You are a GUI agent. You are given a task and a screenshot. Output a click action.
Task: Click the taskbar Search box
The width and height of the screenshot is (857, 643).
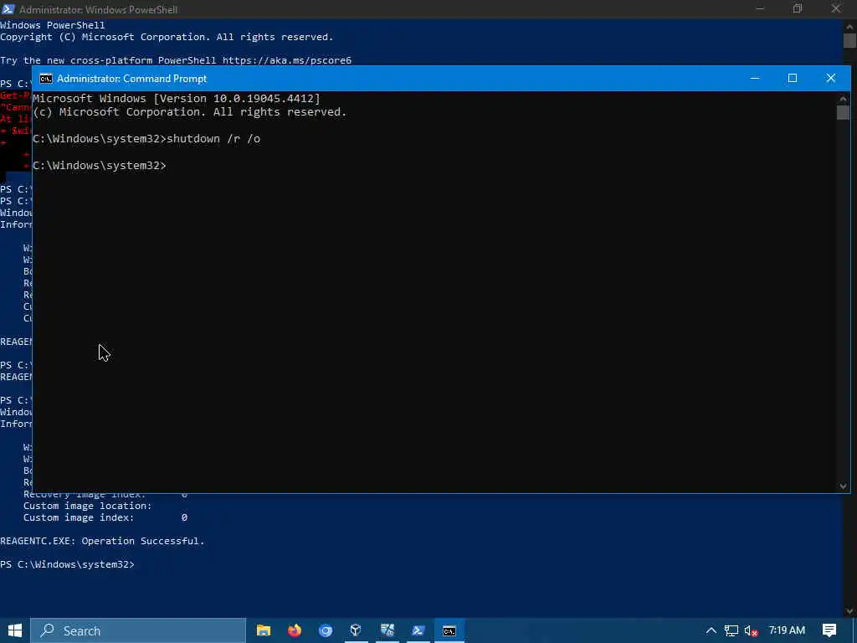pos(138,630)
